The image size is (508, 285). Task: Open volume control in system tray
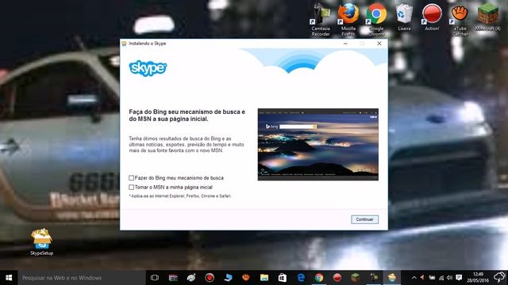pyautogui.click(x=449, y=278)
